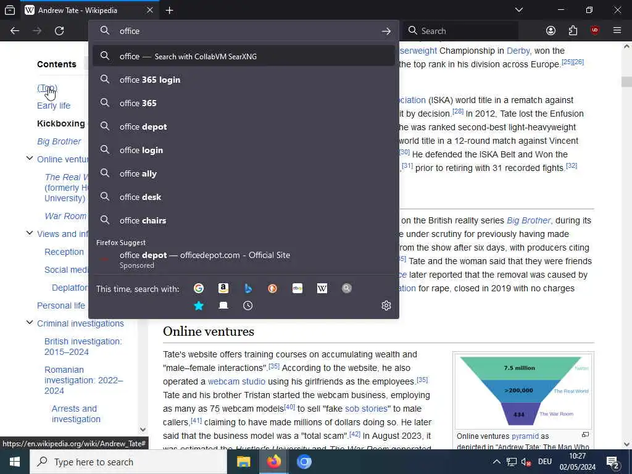Open the Big Brother contents link
The height and width of the screenshot is (474, 632).
click(59, 141)
